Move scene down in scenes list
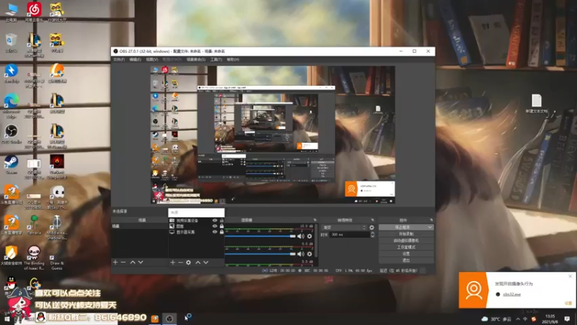This screenshot has height=325, width=577. click(141, 262)
